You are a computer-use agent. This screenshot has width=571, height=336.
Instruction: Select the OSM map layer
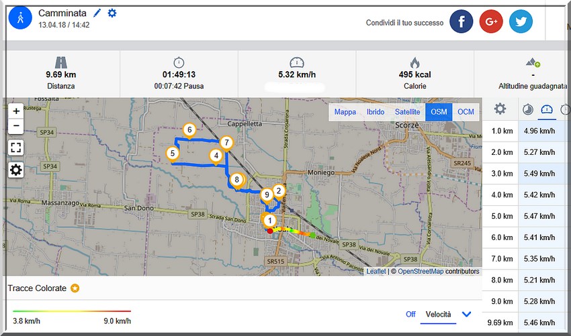point(439,112)
